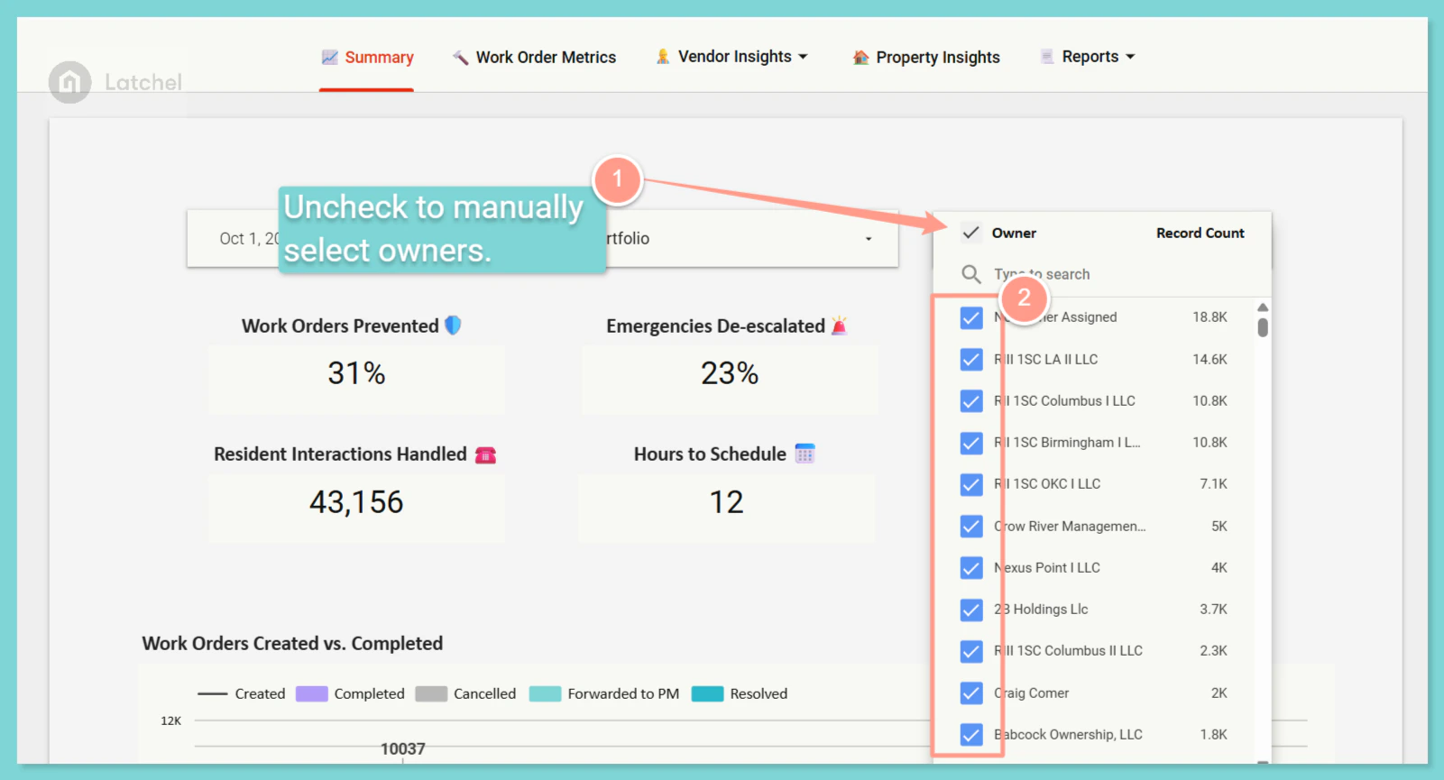Click the 10037 data label on the chart
1444x780 pixels.
pos(402,748)
